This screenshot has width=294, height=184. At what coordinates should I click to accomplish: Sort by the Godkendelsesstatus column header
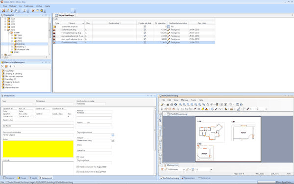click(x=178, y=23)
